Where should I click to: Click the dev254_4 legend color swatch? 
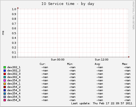pyautogui.click(x=5, y=94)
